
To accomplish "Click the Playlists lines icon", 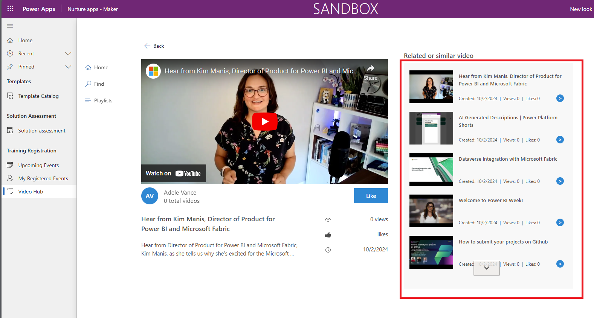I will point(88,100).
